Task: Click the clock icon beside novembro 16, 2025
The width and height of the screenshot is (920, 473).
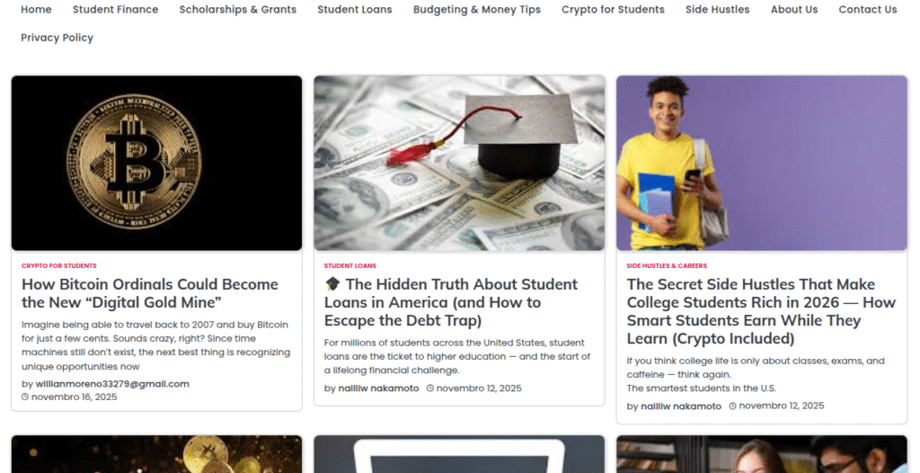Action: pos(25,397)
